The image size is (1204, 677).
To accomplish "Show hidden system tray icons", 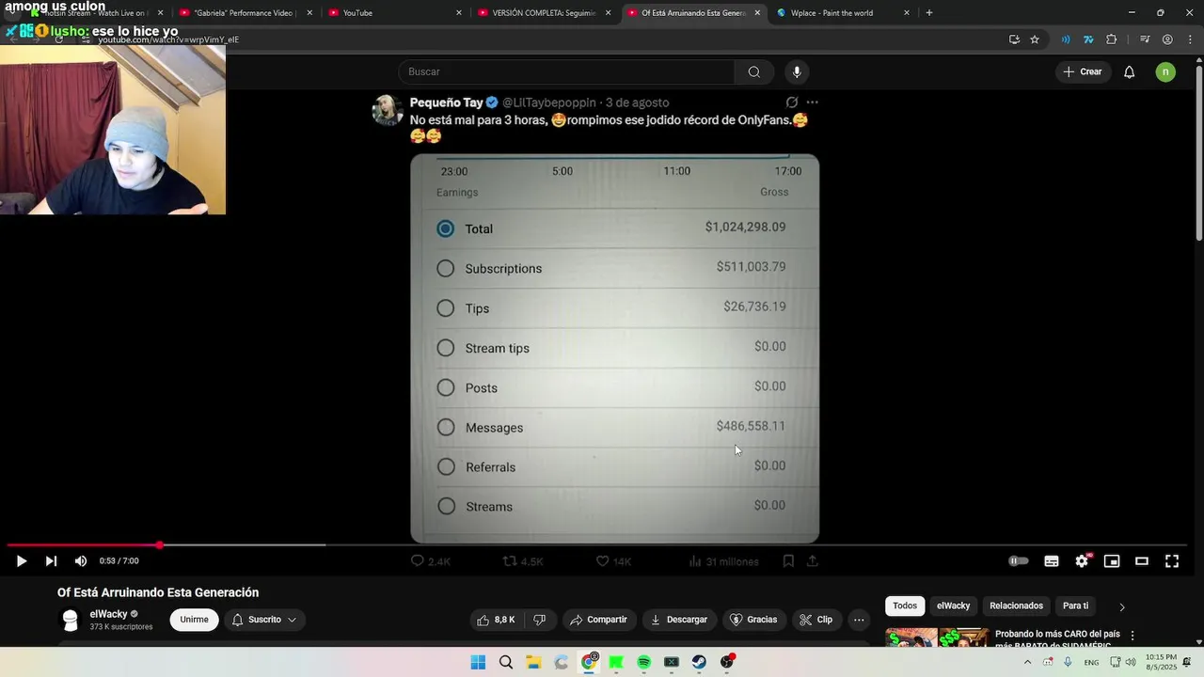I will pyautogui.click(x=1027, y=662).
